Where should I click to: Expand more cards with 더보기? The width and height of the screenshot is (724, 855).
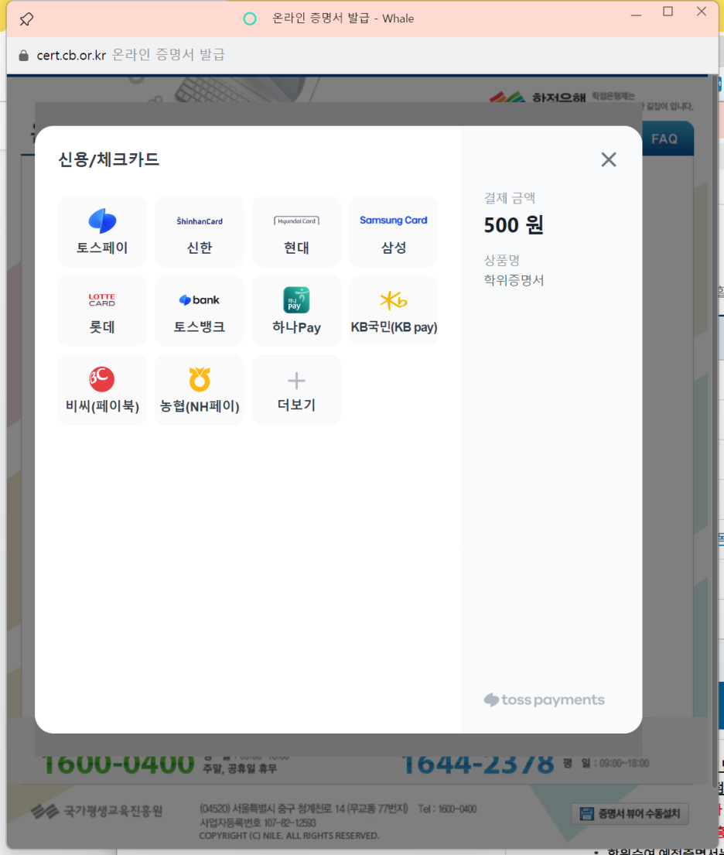(296, 390)
